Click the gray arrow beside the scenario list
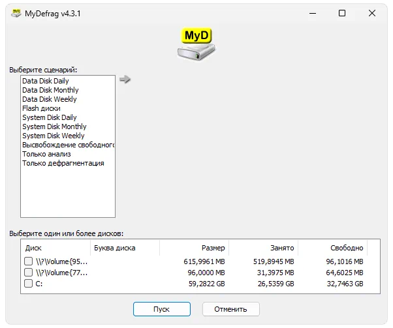Screen dimensions: 393x328 coord(125,80)
